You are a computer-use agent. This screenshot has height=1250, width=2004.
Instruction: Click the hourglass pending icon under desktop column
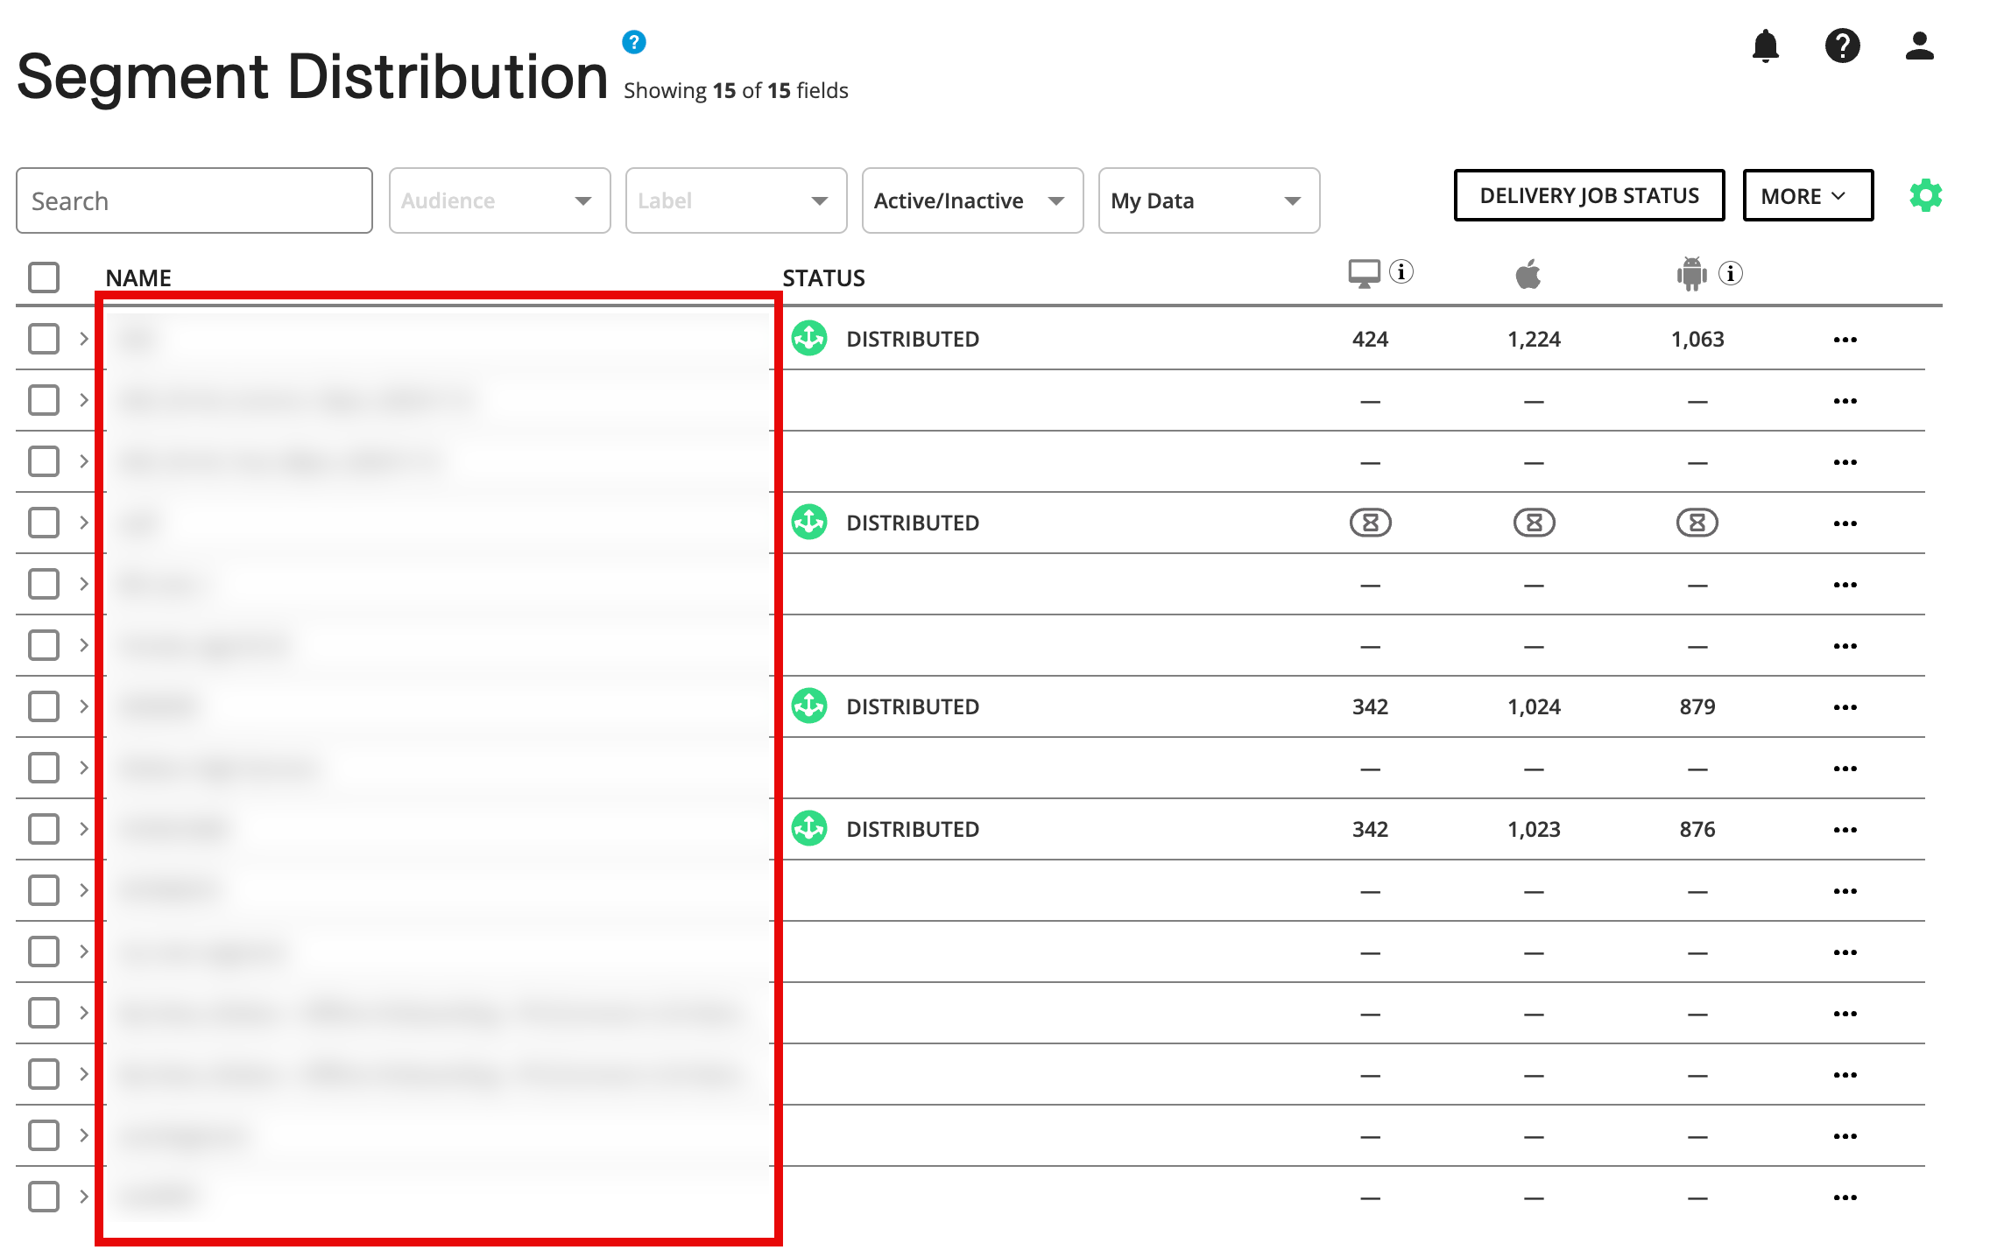1370,523
